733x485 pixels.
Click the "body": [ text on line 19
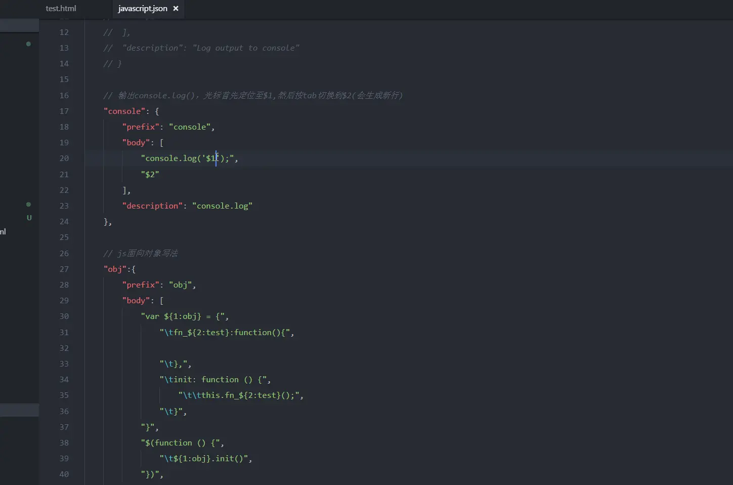[143, 143]
